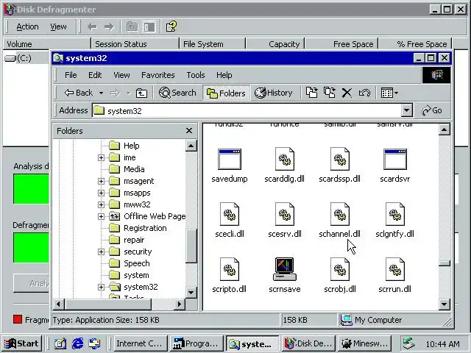471x353 pixels.
Task: Open the Address bar dropdown arrow
Action: coord(406,110)
